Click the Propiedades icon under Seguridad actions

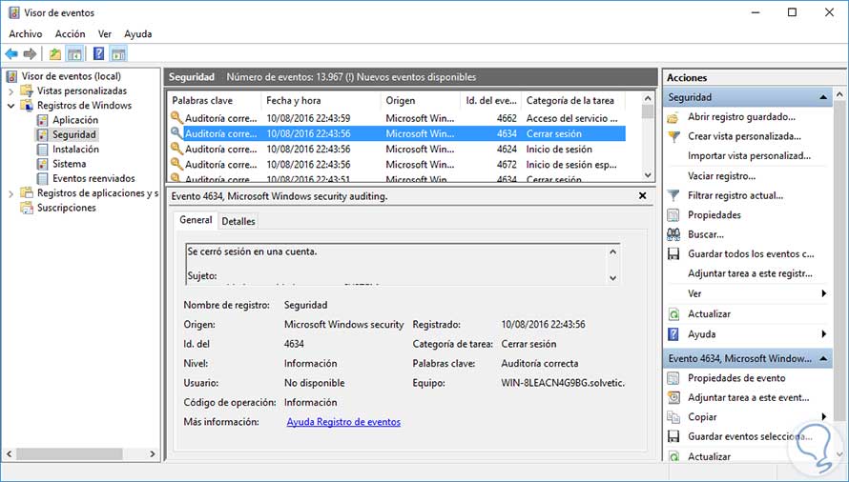click(x=673, y=215)
